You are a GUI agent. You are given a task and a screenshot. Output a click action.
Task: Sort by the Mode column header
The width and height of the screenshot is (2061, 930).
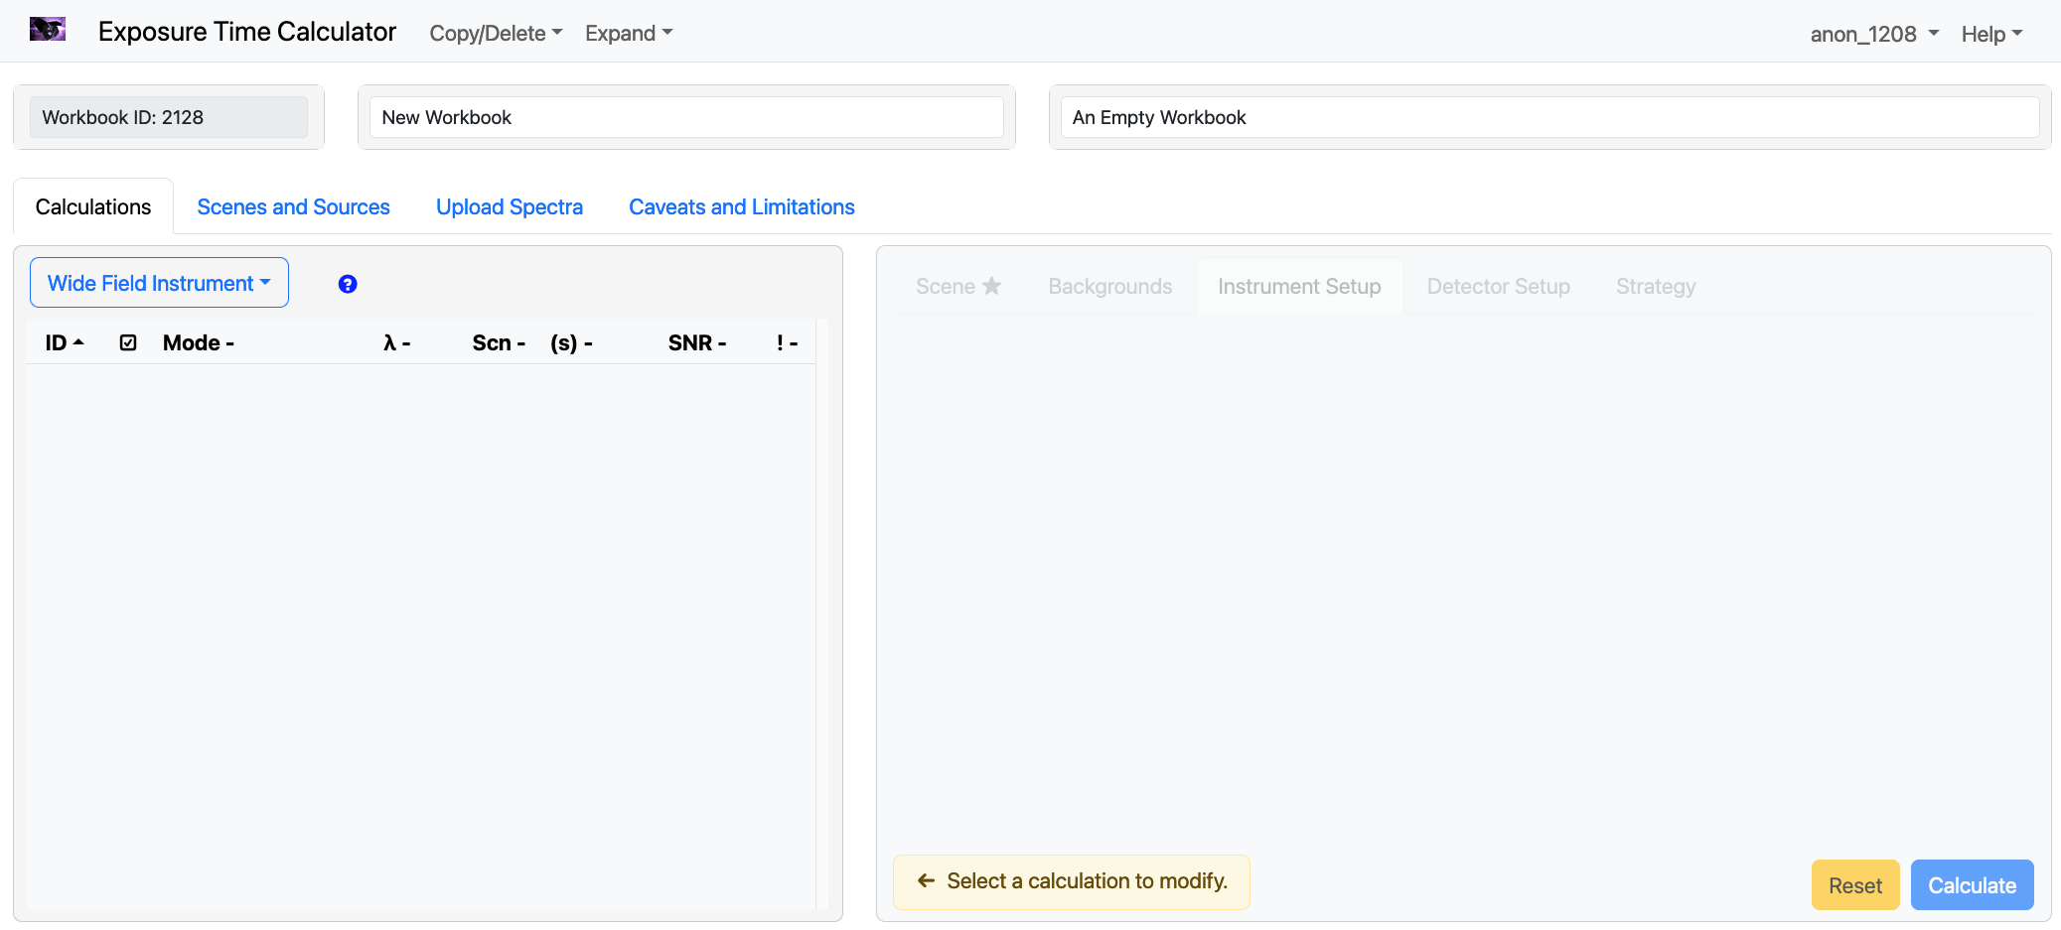coord(198,343)
